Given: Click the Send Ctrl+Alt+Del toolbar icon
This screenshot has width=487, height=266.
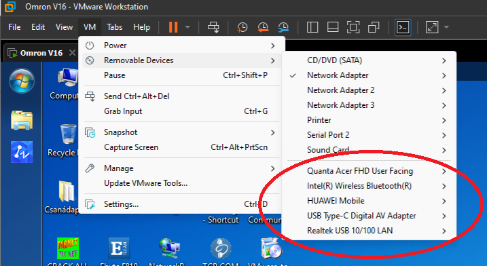Looking at the screenshot, I should [213, 27].
